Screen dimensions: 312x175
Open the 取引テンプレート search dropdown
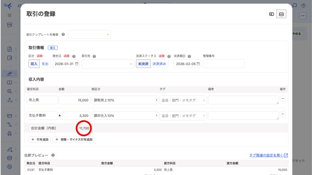89,35
